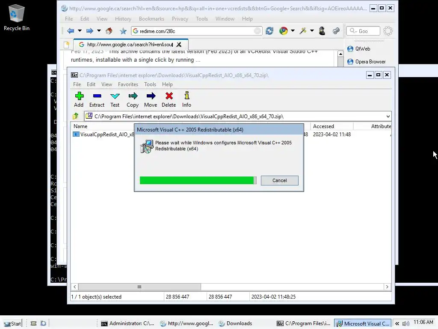This screenshot has height=329, width=438.
Task: Open 7-Zip Edit menu
Action: pyautogui.click(x=91, y=84)
